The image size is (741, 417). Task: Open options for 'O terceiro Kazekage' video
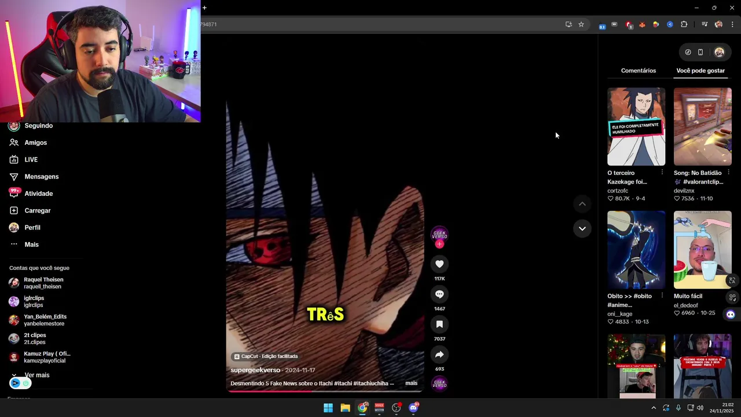(x=662, y=173)
